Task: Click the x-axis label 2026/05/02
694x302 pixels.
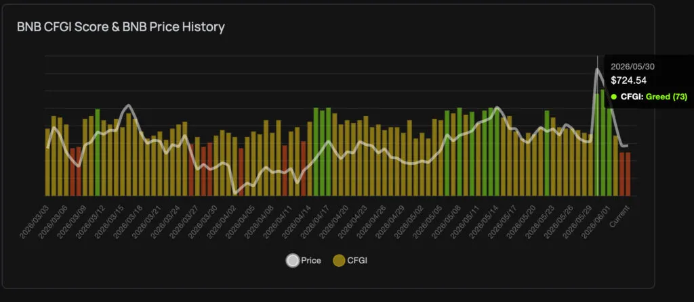Action: 409,222
